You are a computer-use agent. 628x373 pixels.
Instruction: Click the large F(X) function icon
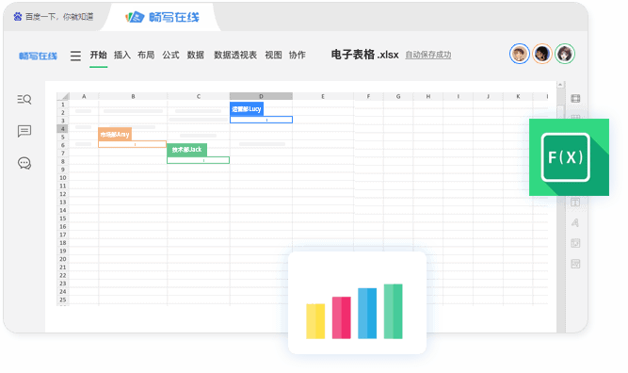point(569,157)
